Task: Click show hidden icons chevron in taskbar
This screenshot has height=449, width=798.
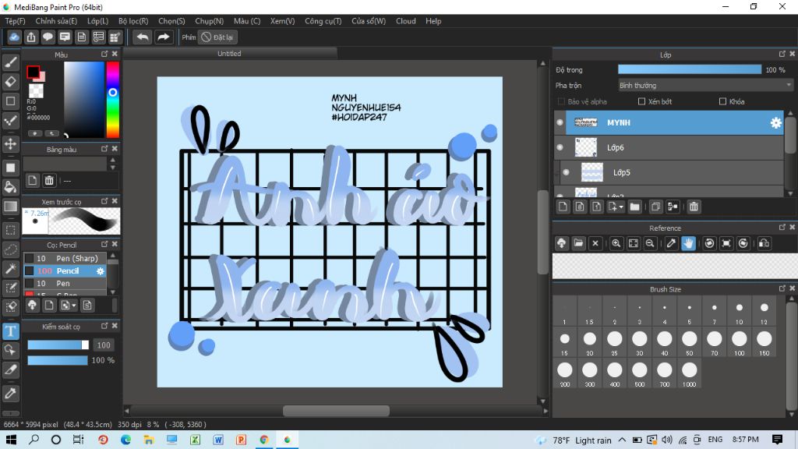Action: 622,440
